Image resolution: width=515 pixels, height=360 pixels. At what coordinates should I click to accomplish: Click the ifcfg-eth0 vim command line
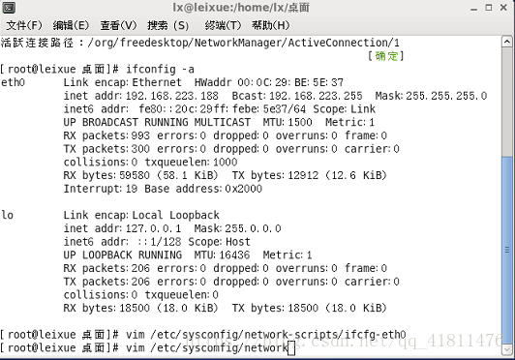click(266, 335)
